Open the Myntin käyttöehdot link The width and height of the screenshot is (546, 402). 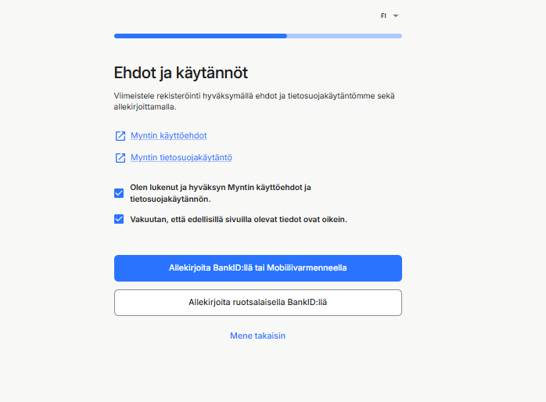click(x=168, y=136)
